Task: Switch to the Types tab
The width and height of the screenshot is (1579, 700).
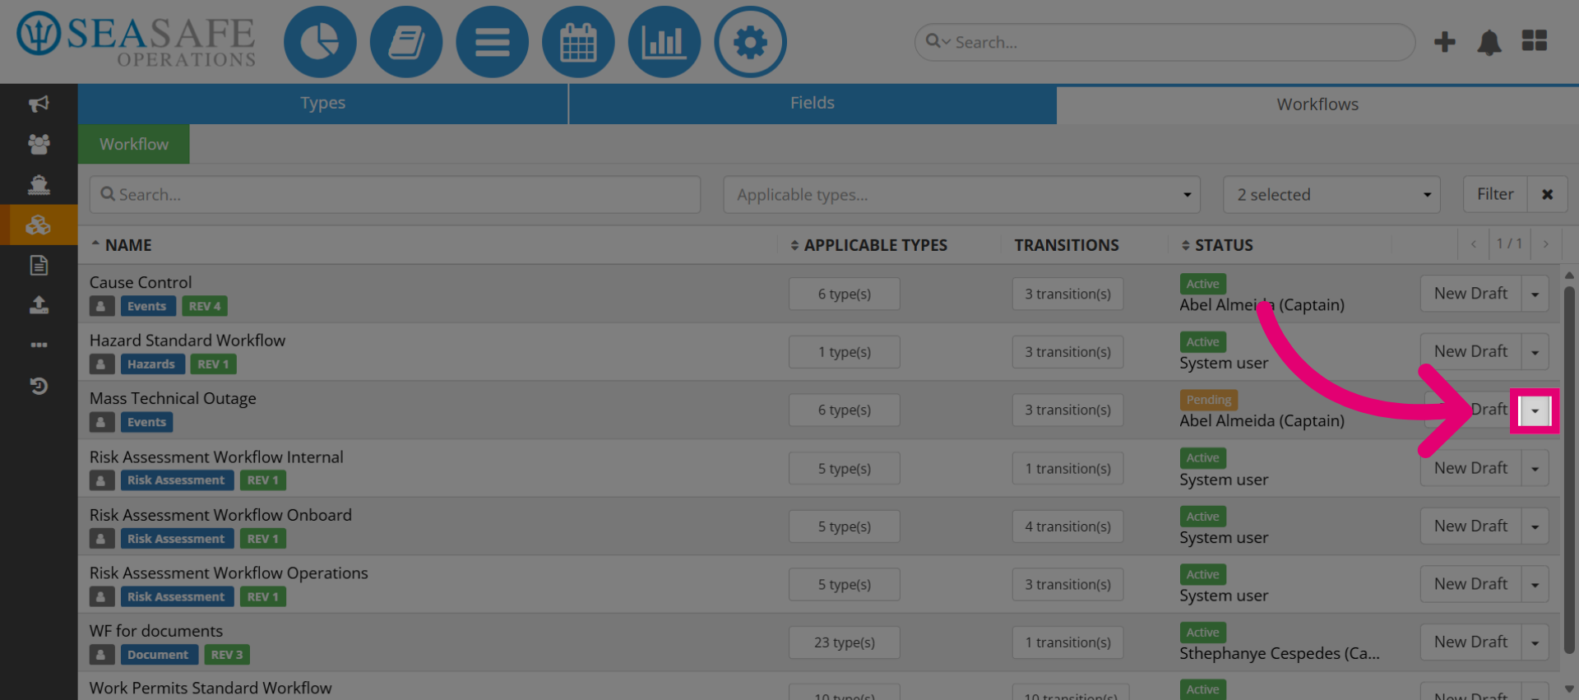Action: [322, 104]
